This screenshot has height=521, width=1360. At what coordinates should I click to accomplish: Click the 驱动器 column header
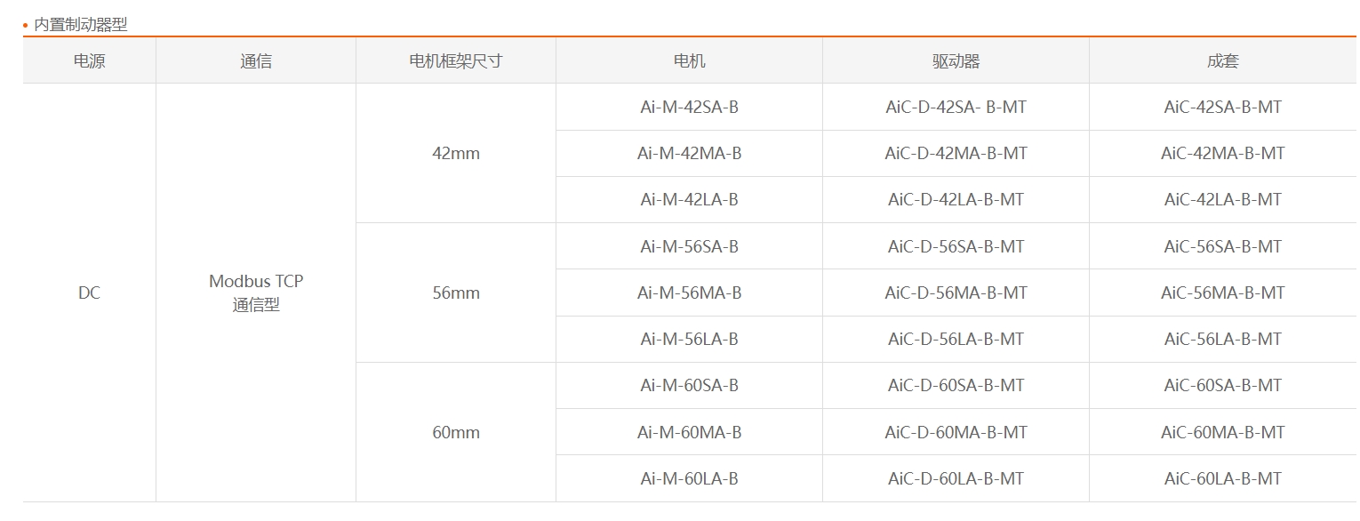pyautogui.click(x=956, y=61)
